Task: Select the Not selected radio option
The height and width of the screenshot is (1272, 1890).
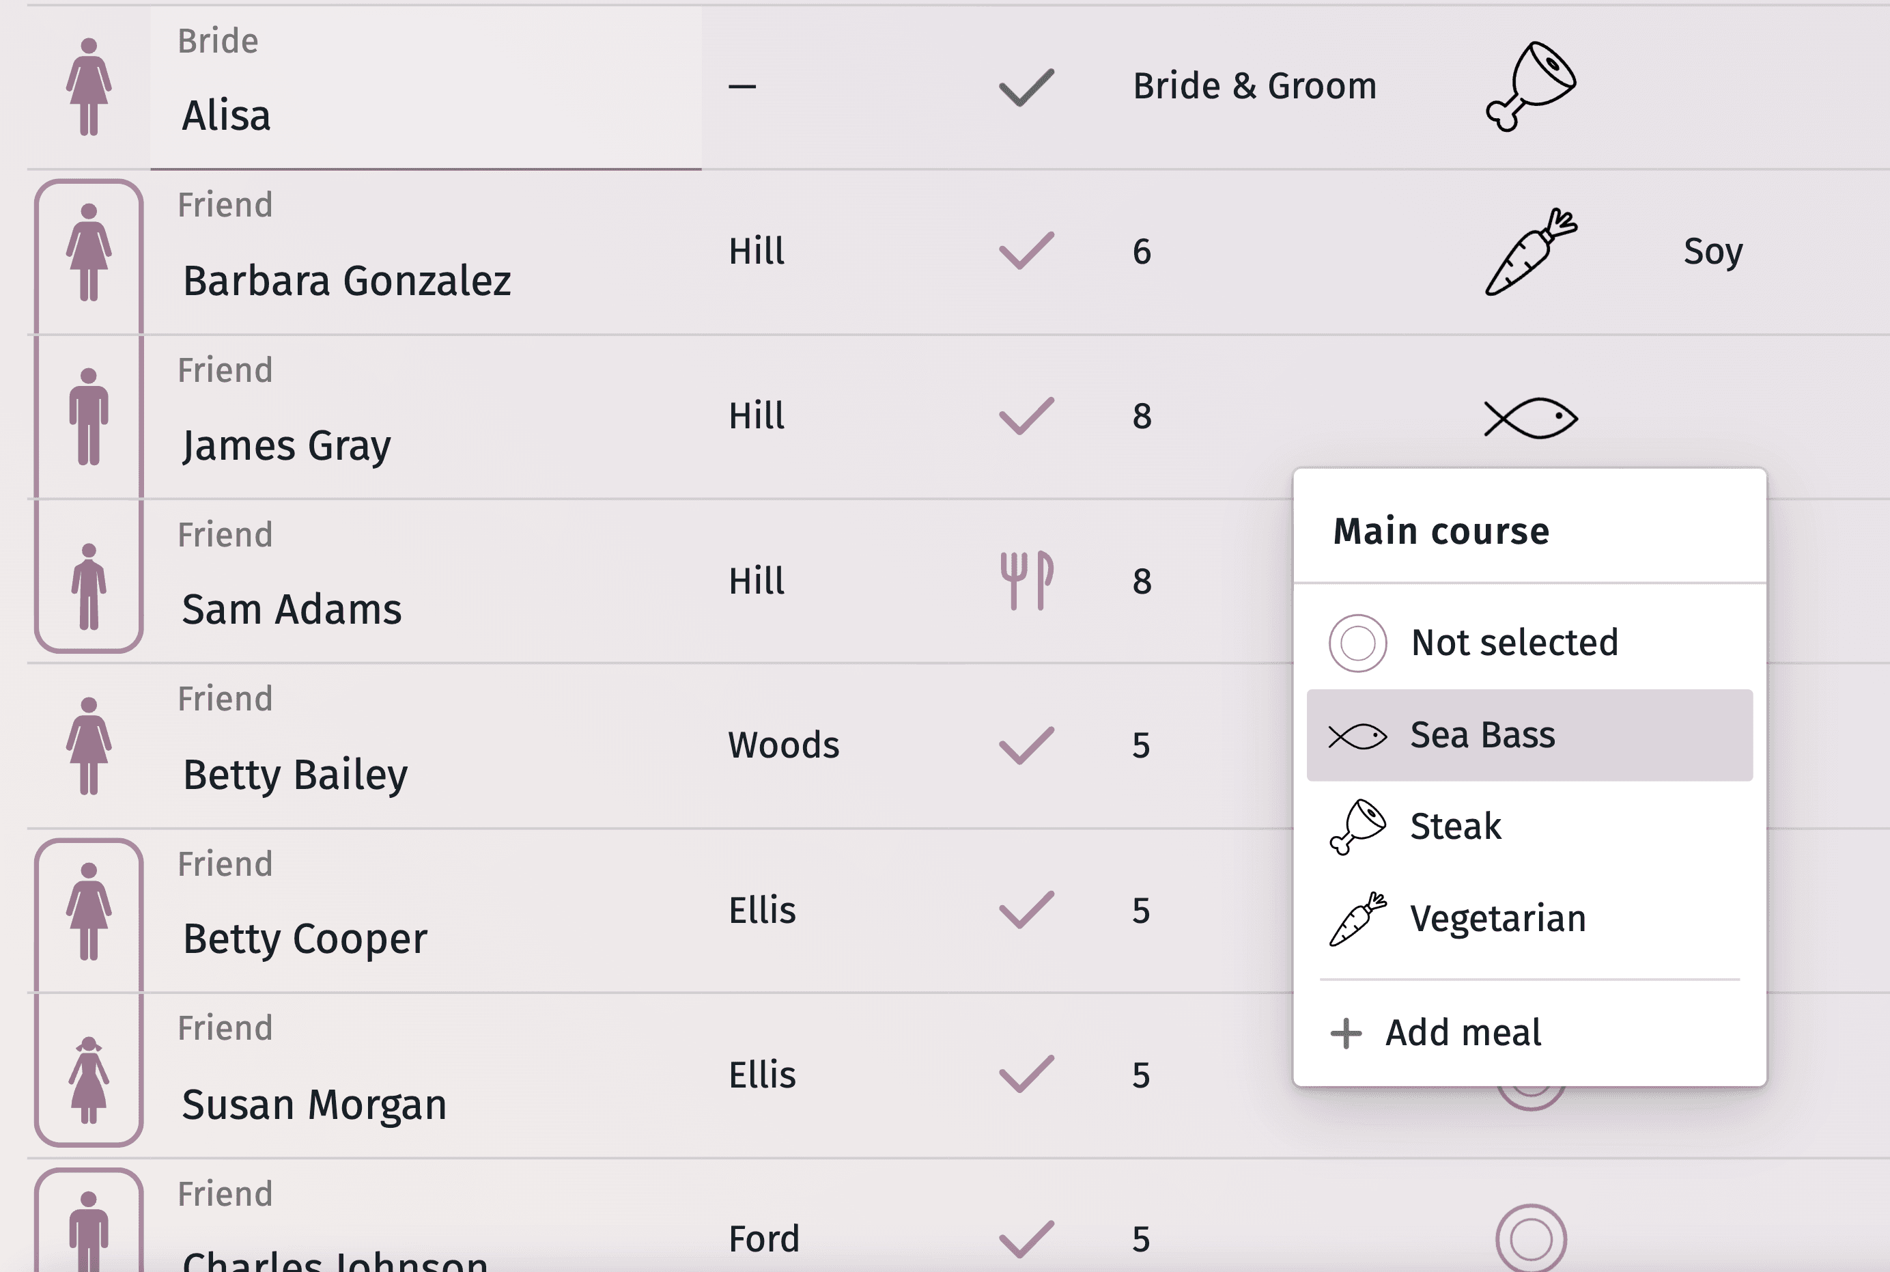Action: click(1357, 644)
